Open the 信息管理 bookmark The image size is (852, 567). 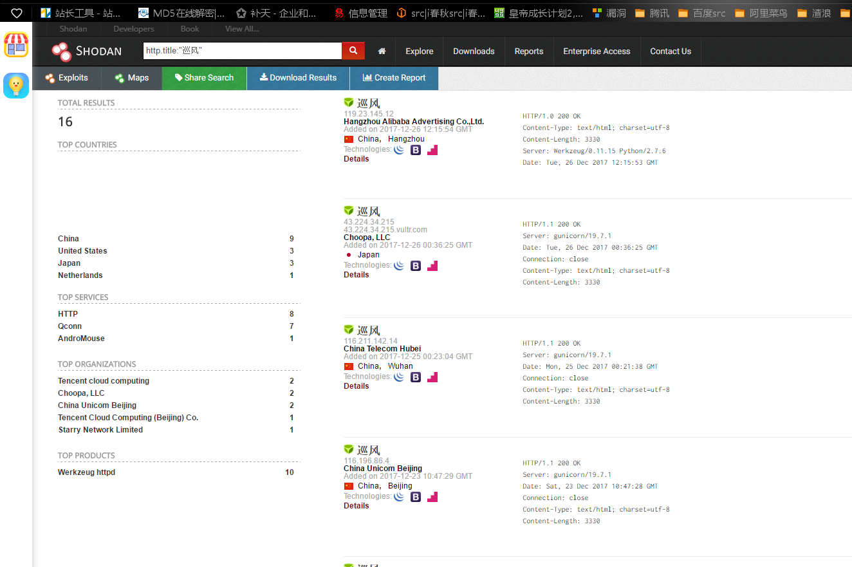click(x=360, y=13)
